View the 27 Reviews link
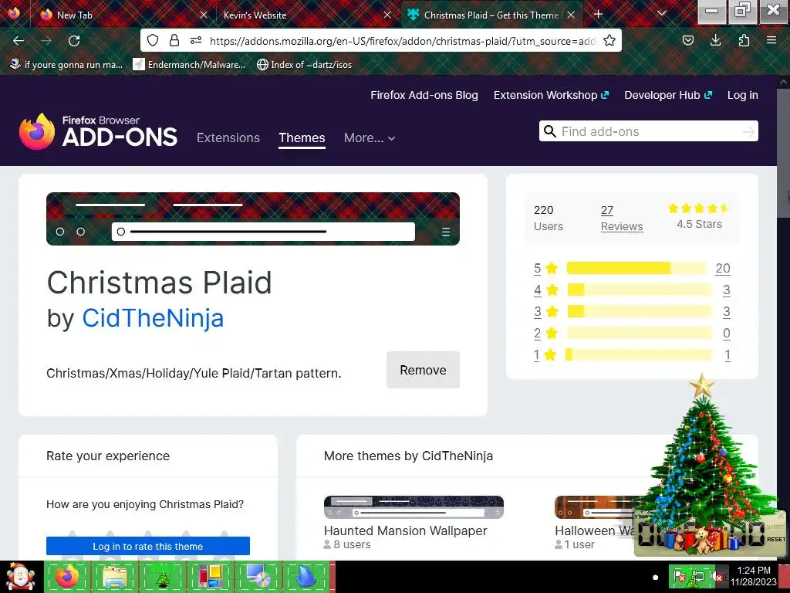This screenshot has height=593, width=790. (622, 219)
